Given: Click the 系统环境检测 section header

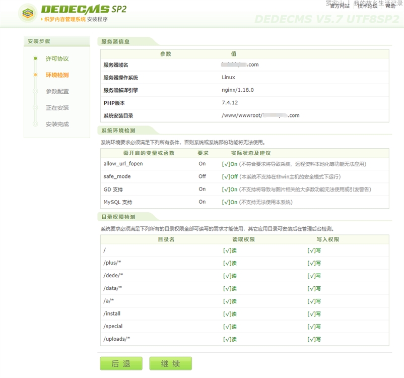Looking at the screenshot, I should pos(118,131).
